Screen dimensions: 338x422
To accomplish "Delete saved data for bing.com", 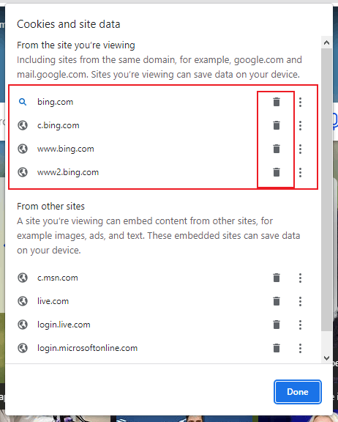I will point(277,102).
